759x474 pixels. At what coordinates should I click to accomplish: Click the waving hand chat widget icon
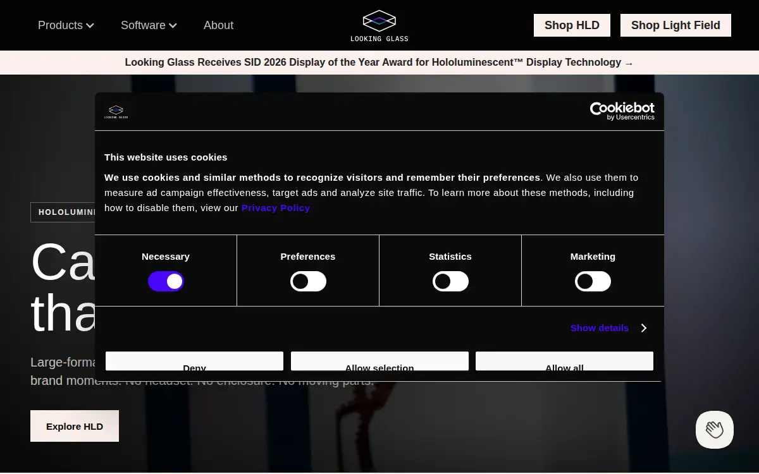715,430
